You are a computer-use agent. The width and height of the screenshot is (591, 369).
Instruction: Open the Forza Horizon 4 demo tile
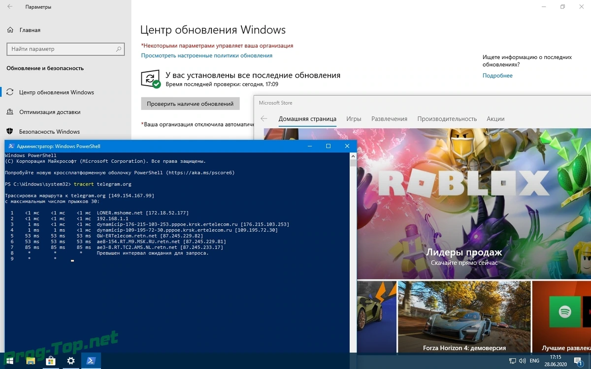[x=464, y=318]
